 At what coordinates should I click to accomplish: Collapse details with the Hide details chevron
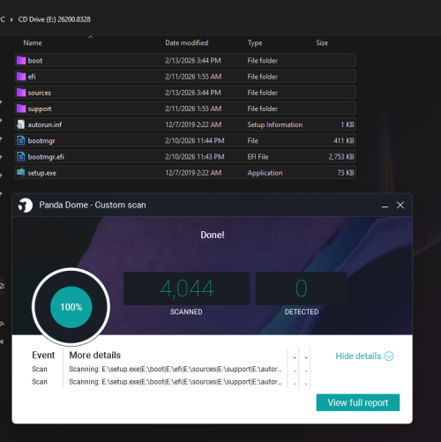coord(389,356)
